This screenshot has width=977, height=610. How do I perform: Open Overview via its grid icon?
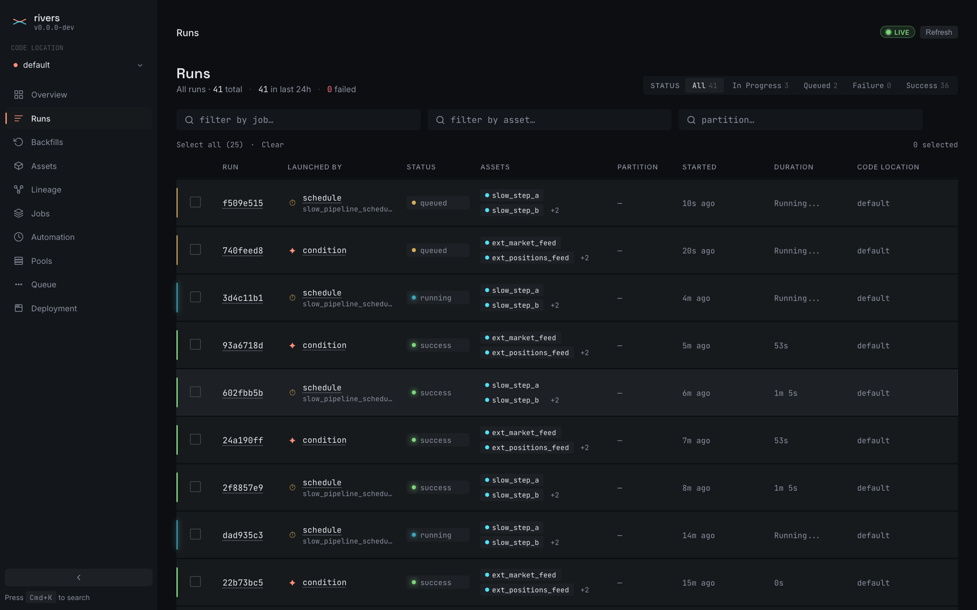tap(19, 95)
